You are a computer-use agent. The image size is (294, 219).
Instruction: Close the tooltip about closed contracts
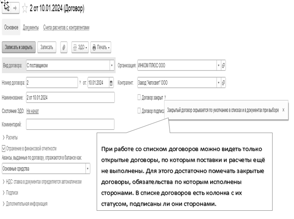pos(284,110)
